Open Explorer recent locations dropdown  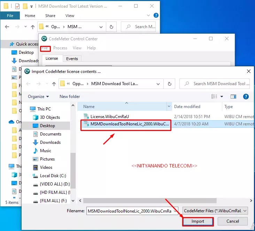click(x=25, y=27)
